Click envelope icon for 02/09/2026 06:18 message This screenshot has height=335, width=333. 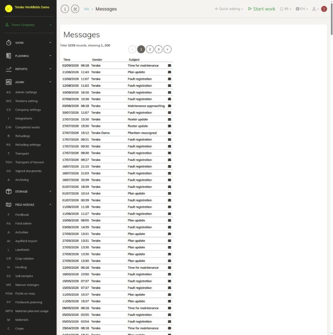pos(170,65)
